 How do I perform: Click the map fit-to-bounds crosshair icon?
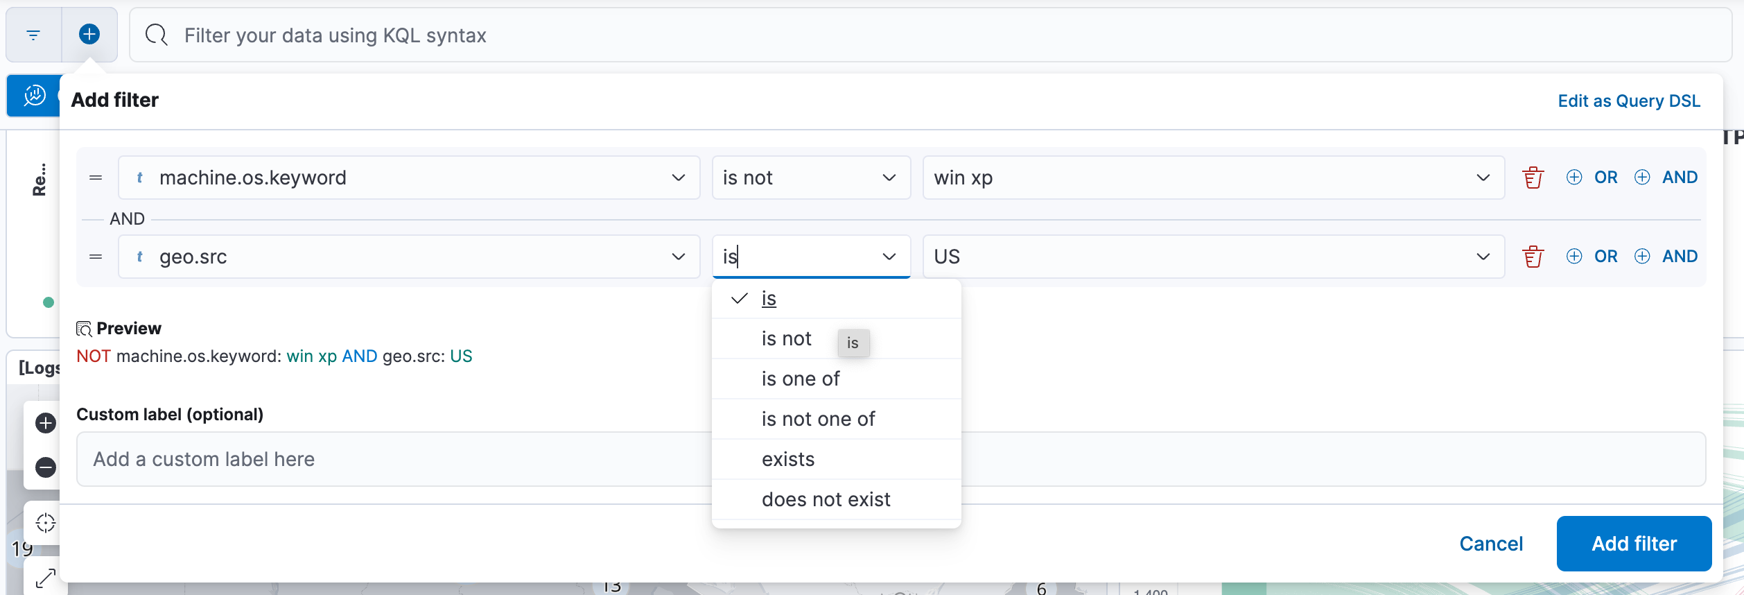pos(46,523)
